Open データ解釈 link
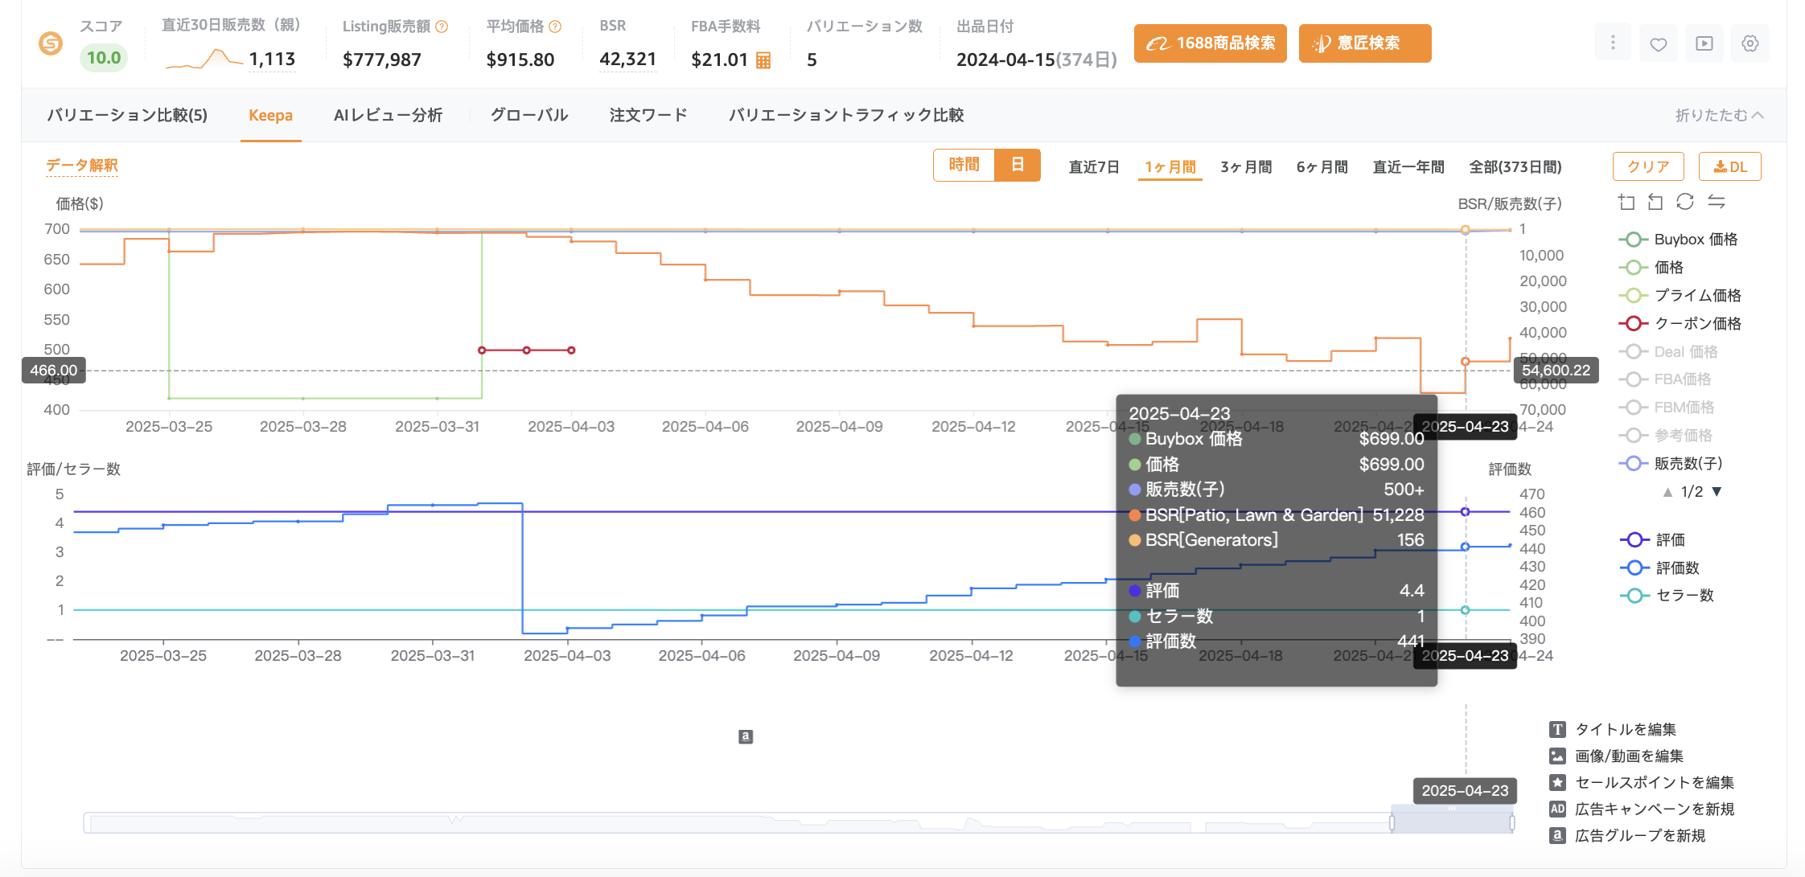The image size is (1805, 877). [82, 166]
